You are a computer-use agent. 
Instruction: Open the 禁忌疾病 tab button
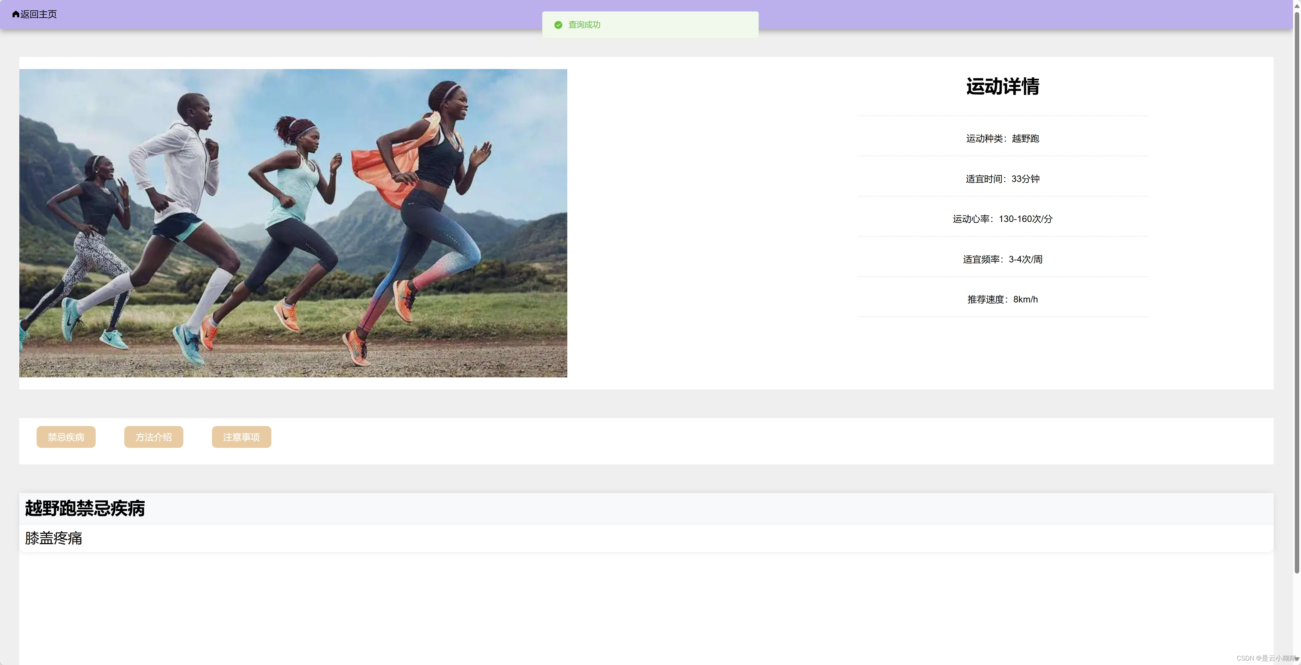click(66, 437)
